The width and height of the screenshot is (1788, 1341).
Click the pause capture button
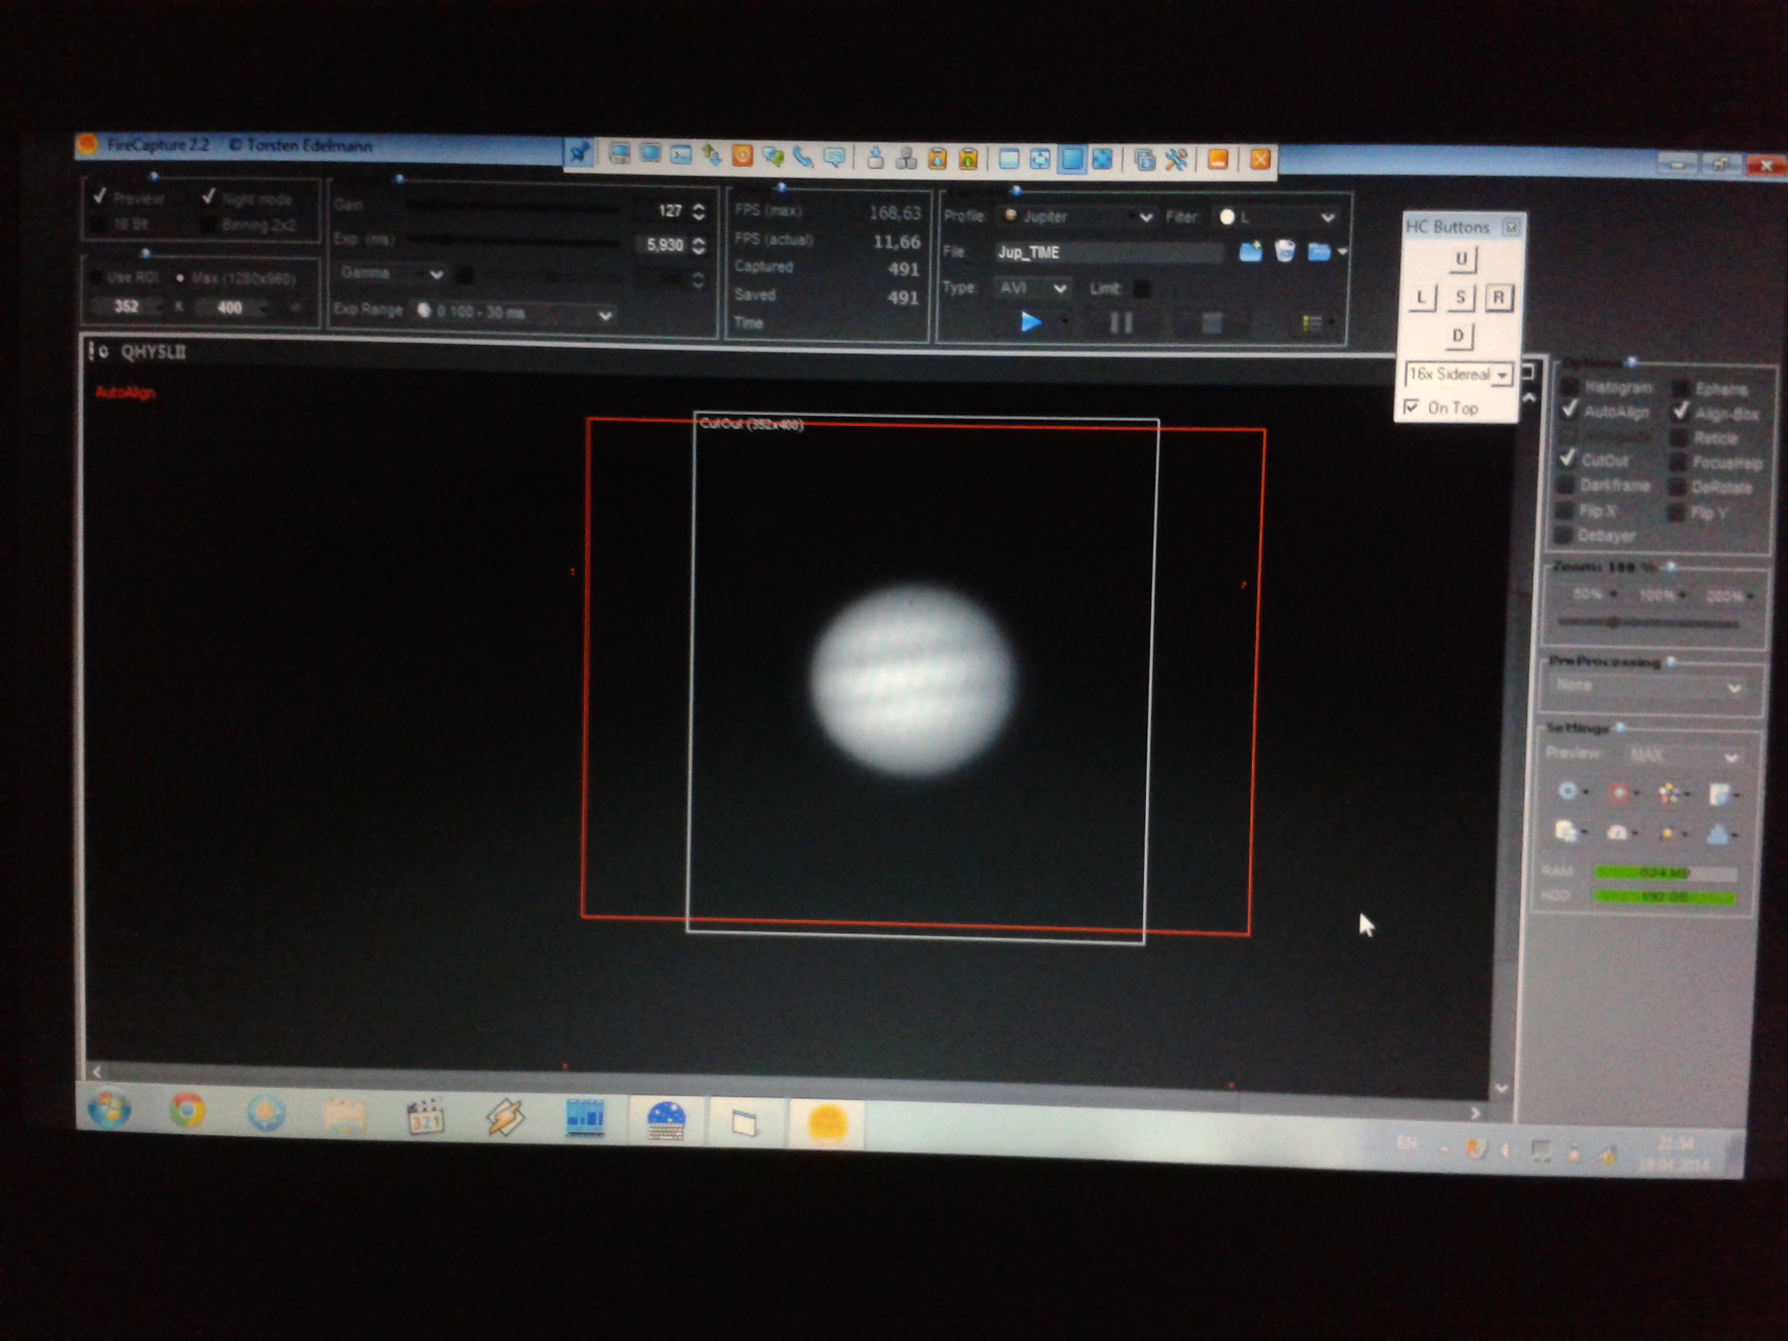tap(1120, 323)
